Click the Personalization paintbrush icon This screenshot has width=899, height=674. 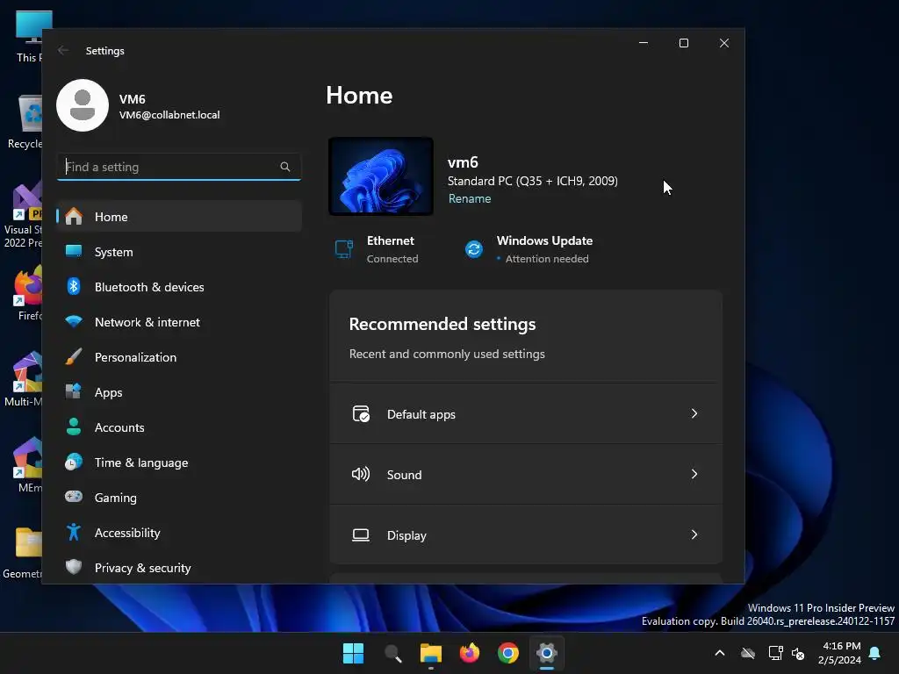point(74,356)
